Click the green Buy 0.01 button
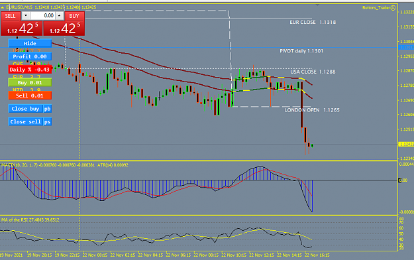This screenshot has width=414, height=260. click(x=30, y=82)
